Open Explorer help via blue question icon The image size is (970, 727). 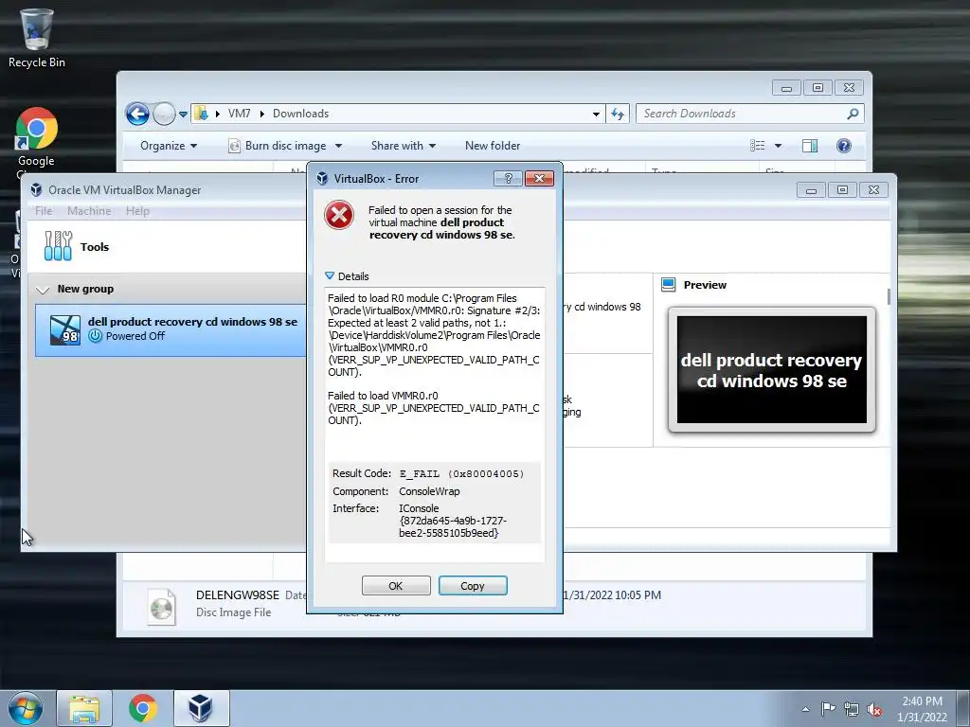[844, 146]
